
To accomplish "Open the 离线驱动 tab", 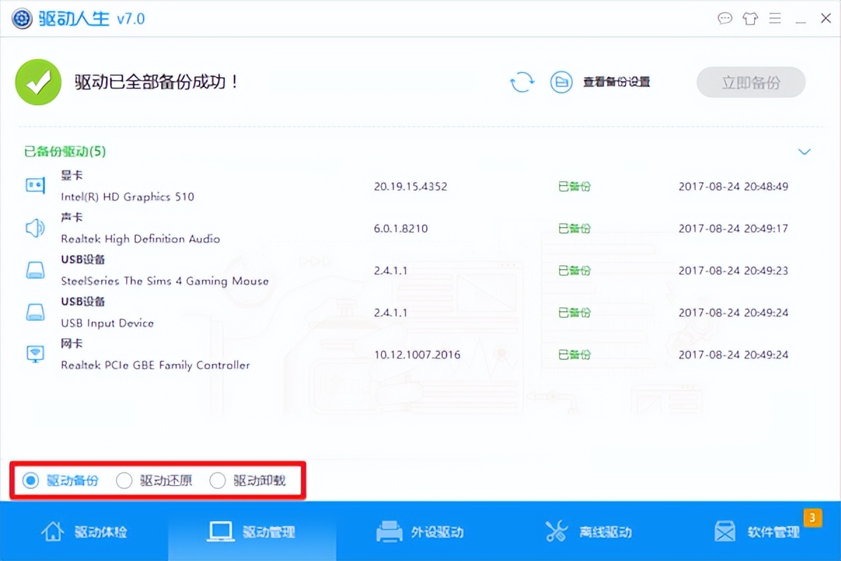I will [589, 532].
